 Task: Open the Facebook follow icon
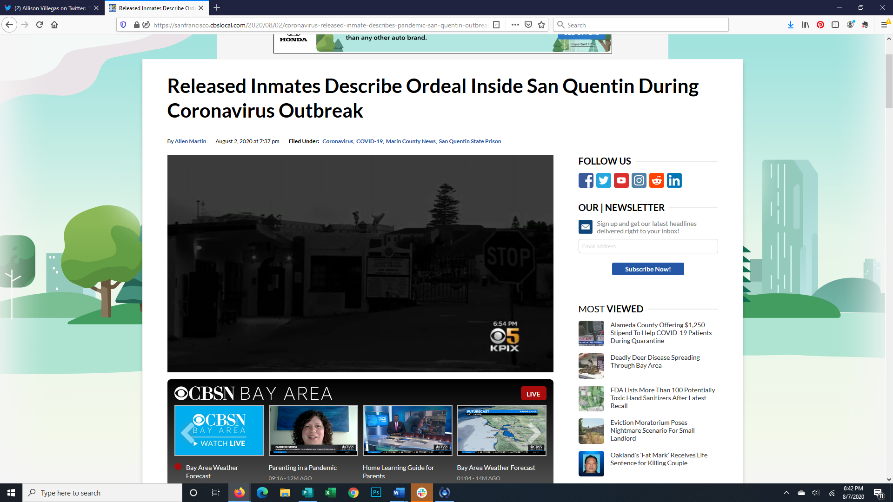[586, 180]
